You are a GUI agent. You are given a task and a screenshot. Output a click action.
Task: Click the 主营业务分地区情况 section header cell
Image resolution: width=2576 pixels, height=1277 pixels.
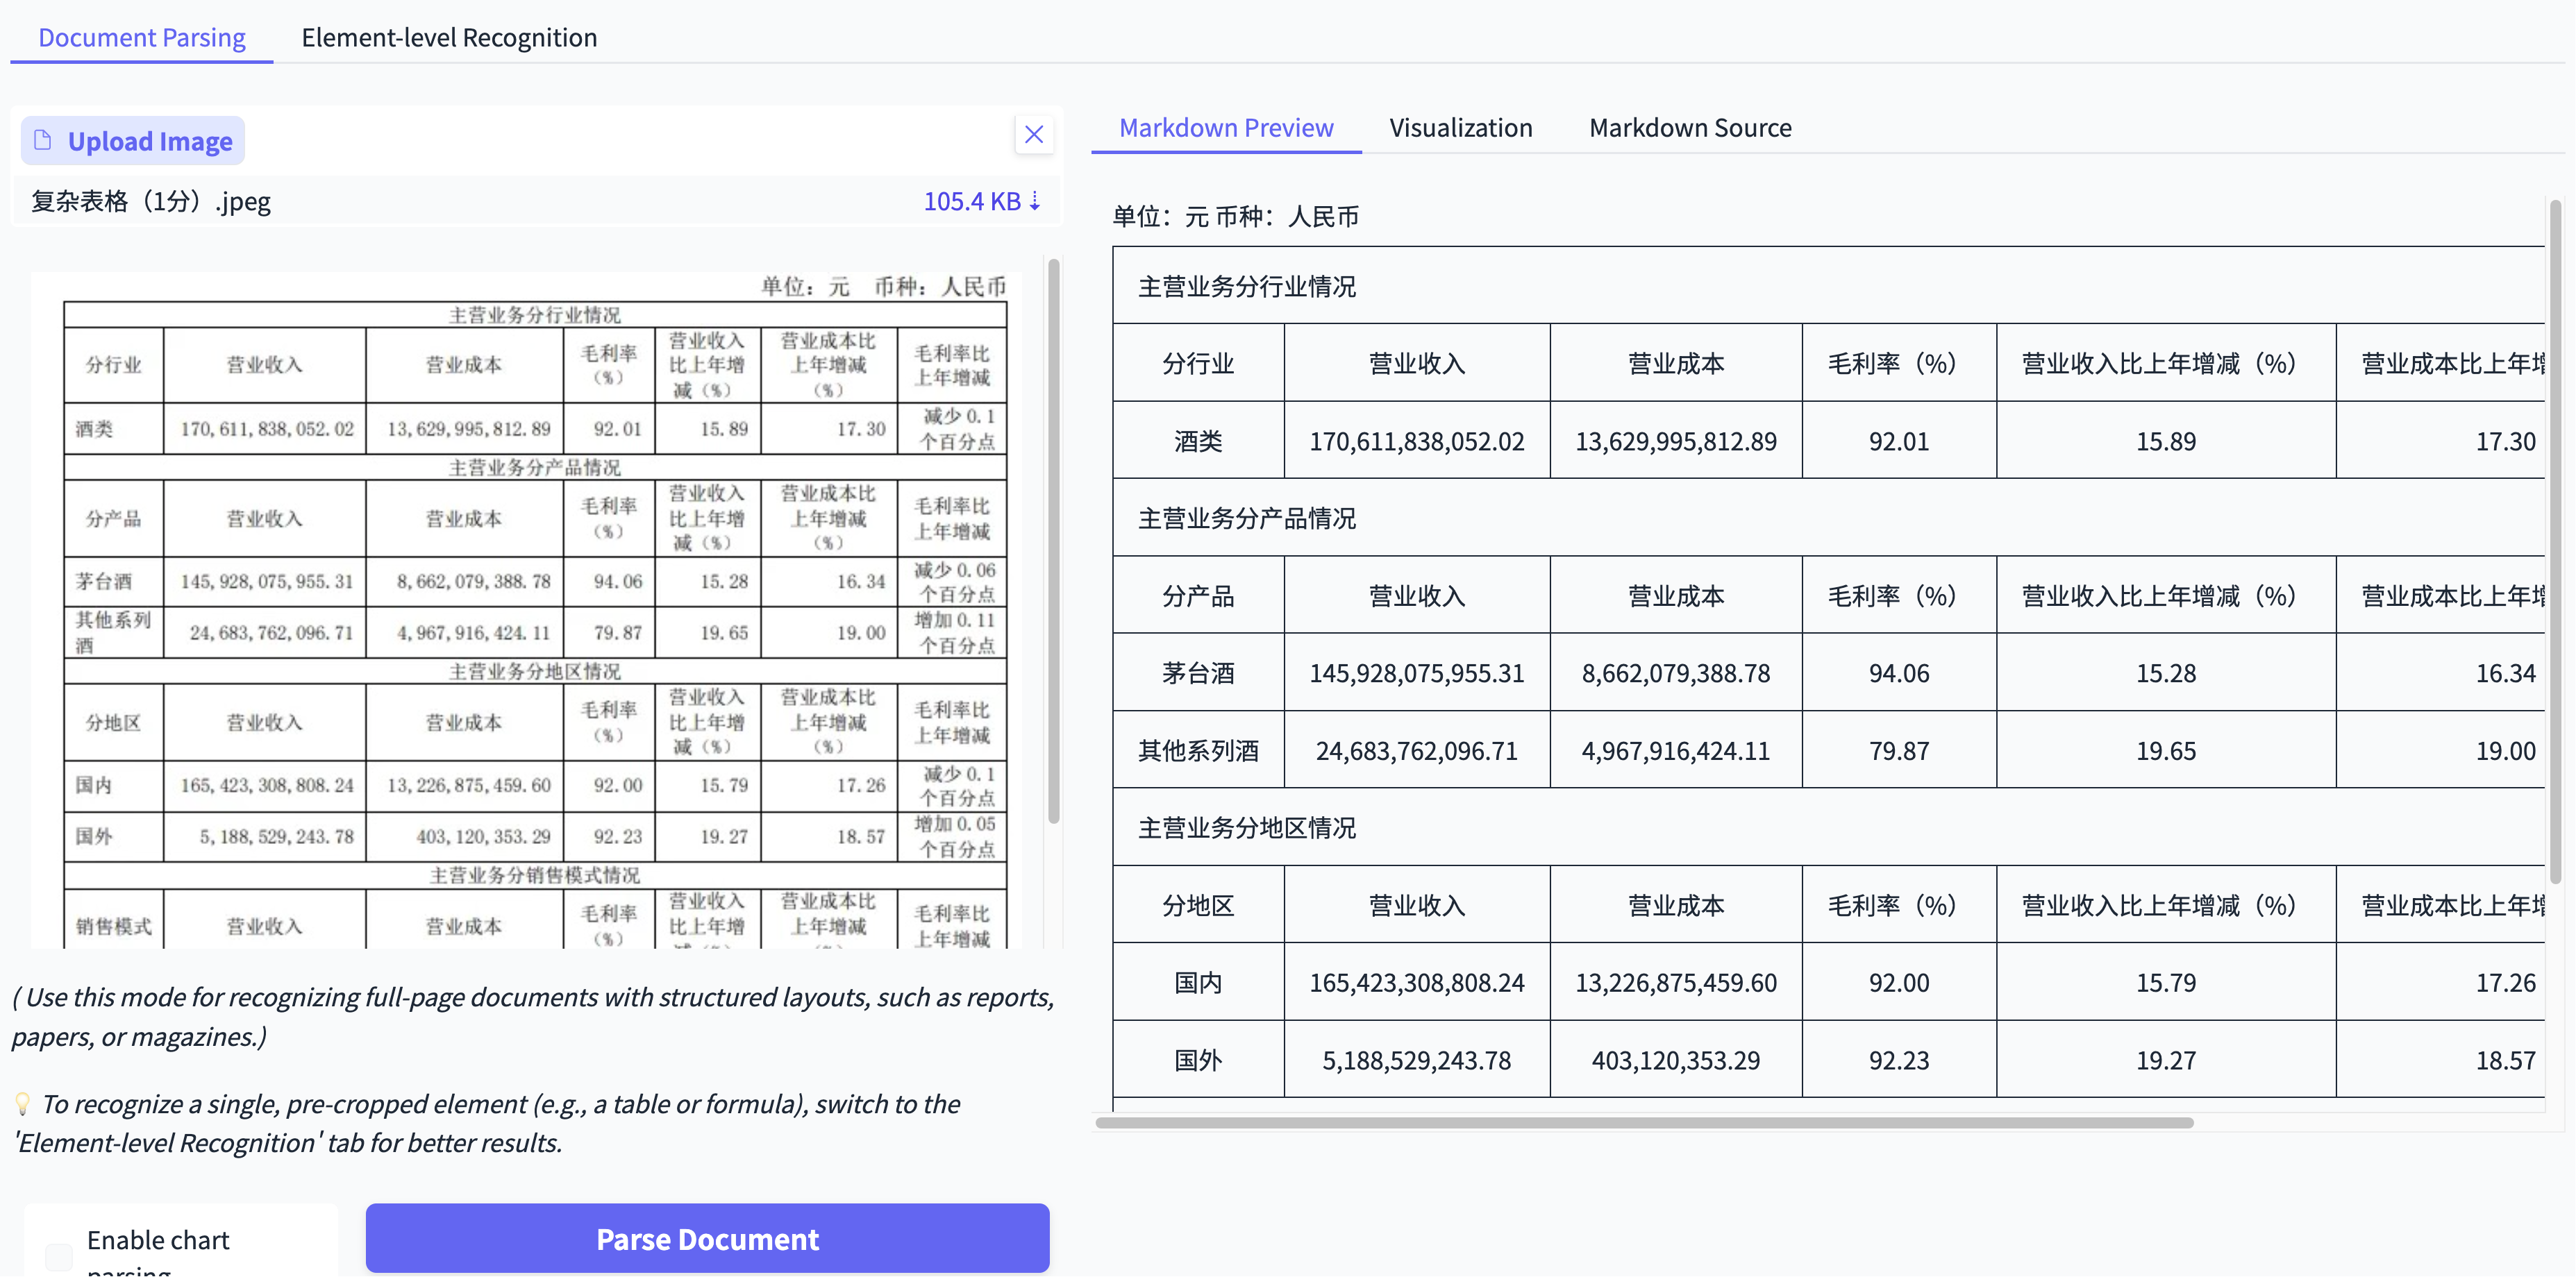(x=1246, y=827)
